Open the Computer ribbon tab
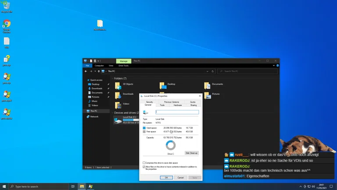The width and height of the screenshot is (337, 190). (x=99, y=66)
